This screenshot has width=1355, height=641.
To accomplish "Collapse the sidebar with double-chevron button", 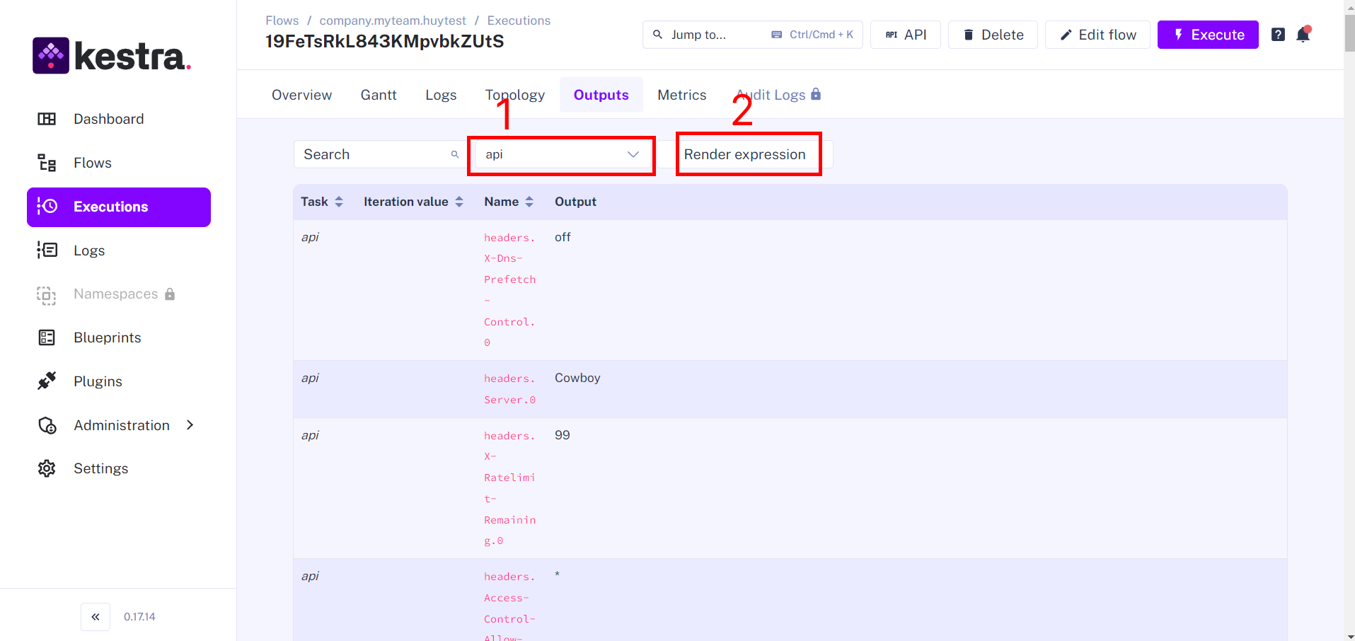I will (x=96, y=617).
